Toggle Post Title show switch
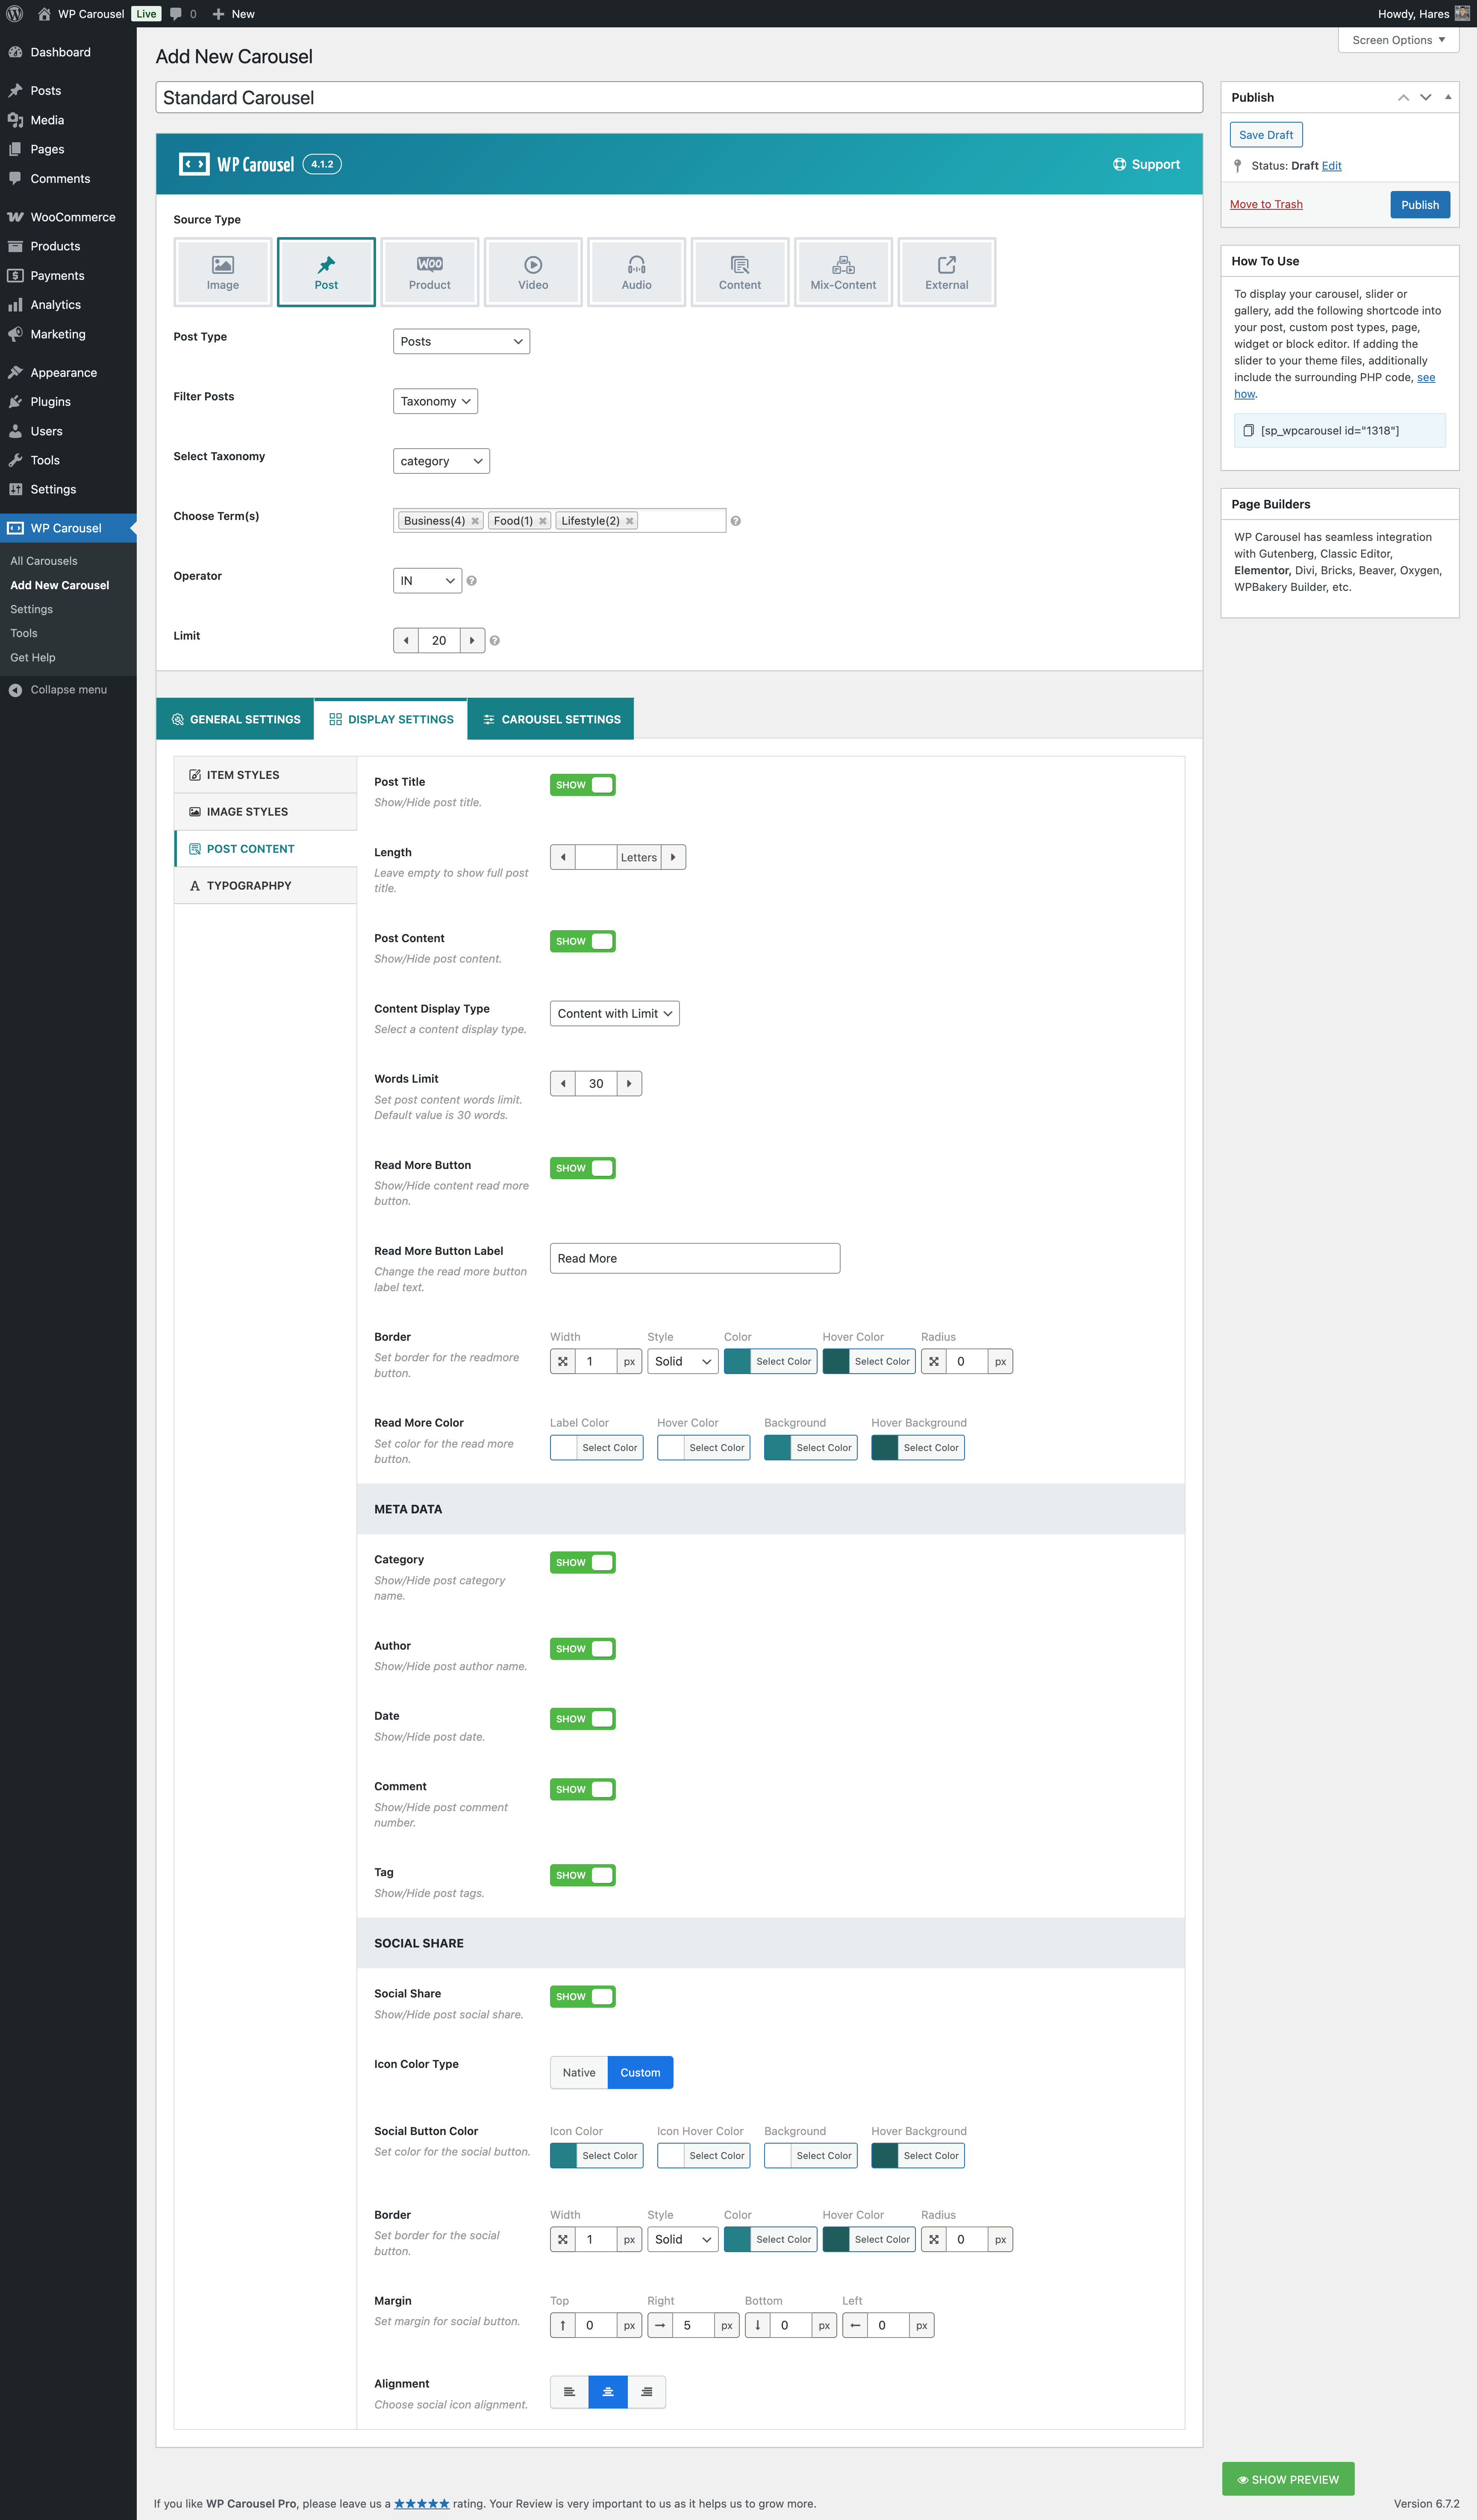The width and height of the screenshot is (1477, 2520). pyautogui.click(x=583, y=785)
